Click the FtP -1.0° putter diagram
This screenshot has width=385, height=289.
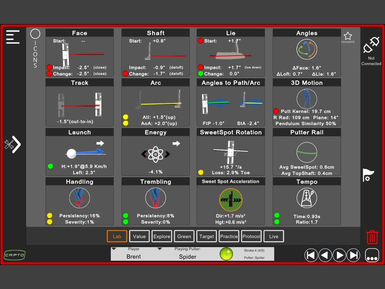pyautogui.click(x=215, y=103)
